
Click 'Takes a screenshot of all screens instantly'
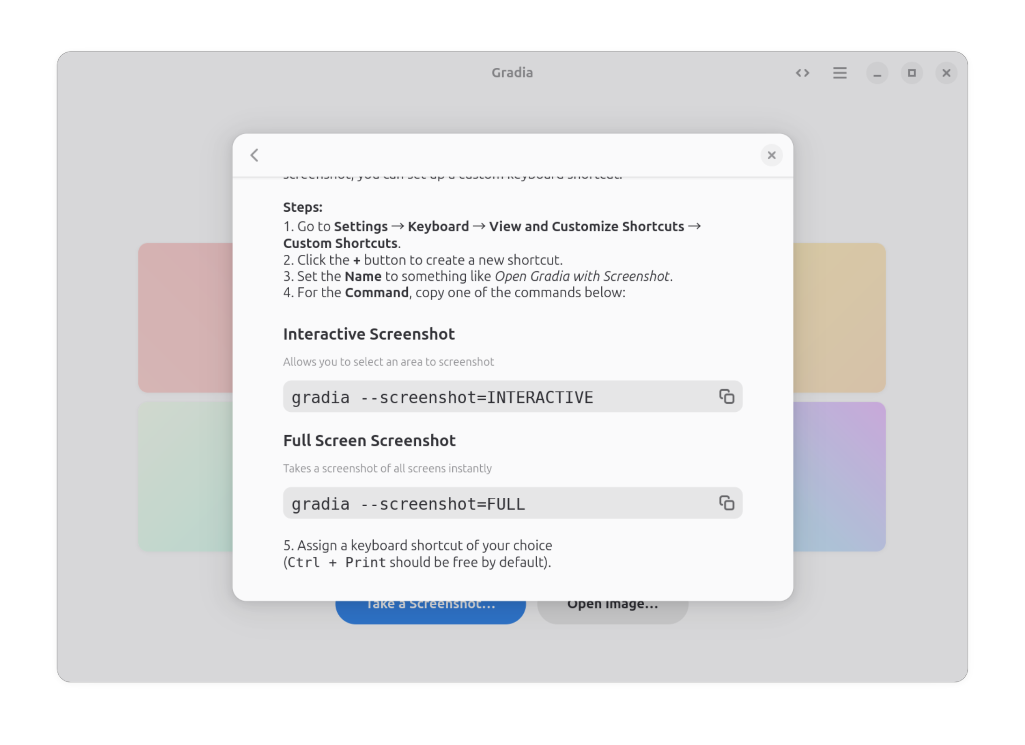point(387,468)
